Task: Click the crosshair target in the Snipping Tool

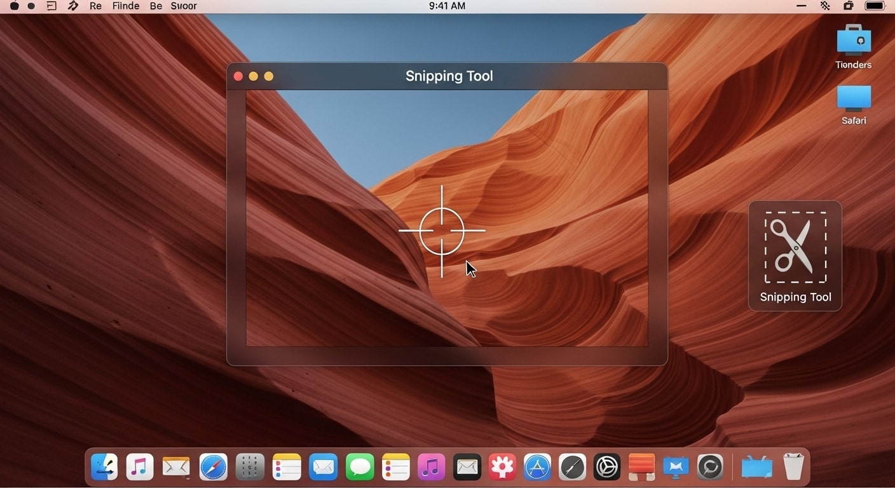Action: [442, 231]
